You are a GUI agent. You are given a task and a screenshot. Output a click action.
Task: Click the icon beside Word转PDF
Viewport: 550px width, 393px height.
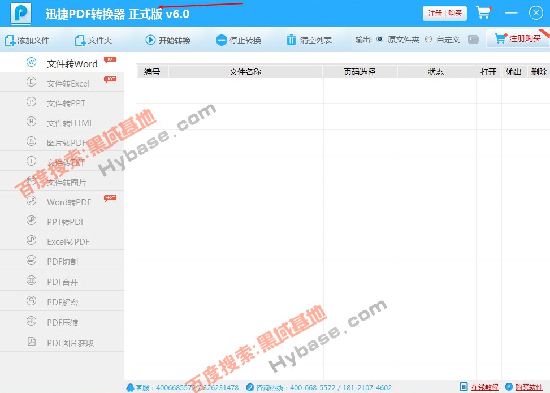(31, 200)
